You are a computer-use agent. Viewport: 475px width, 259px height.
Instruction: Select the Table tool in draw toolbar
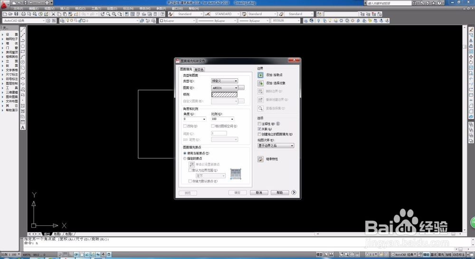23,122
